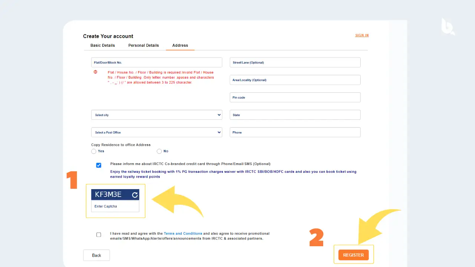This screenshot has height=267, width=475.
Task: Focus the Street/Lane (Optional) field
Action: (x=295, y=62)
